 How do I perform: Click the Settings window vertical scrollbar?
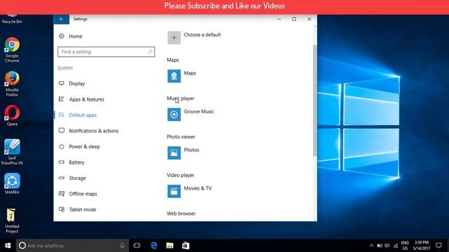[x=315, y=100]
